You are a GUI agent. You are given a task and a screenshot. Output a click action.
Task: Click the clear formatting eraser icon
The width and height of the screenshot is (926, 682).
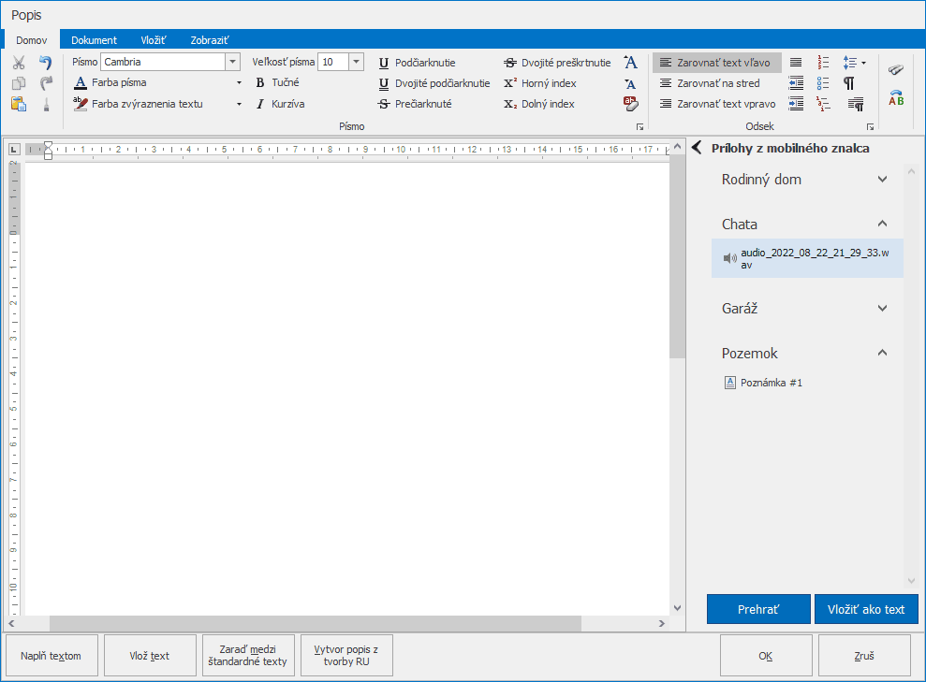click(x=630, y=104)
